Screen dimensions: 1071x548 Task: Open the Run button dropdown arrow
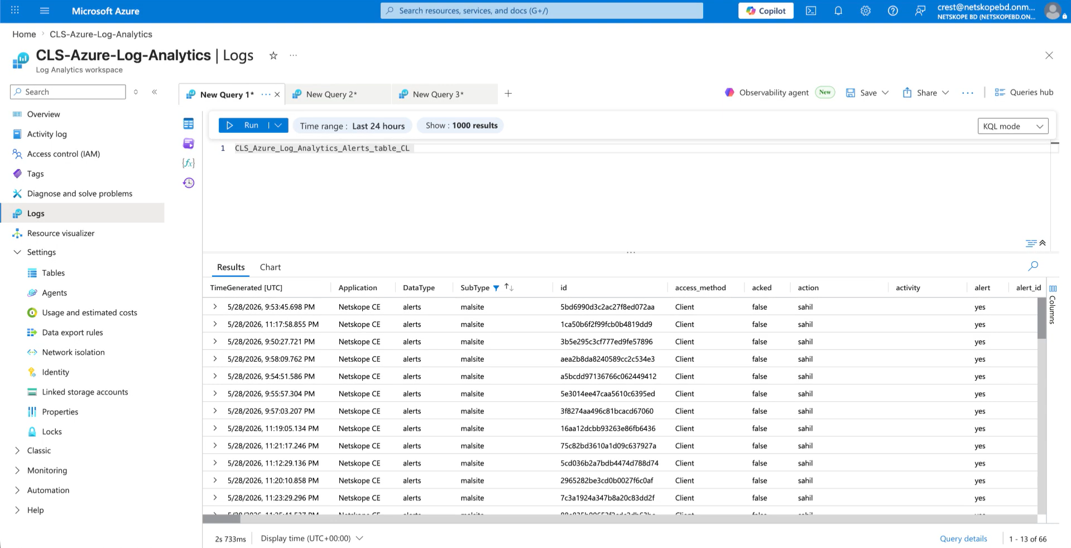[x=278, y=126]
